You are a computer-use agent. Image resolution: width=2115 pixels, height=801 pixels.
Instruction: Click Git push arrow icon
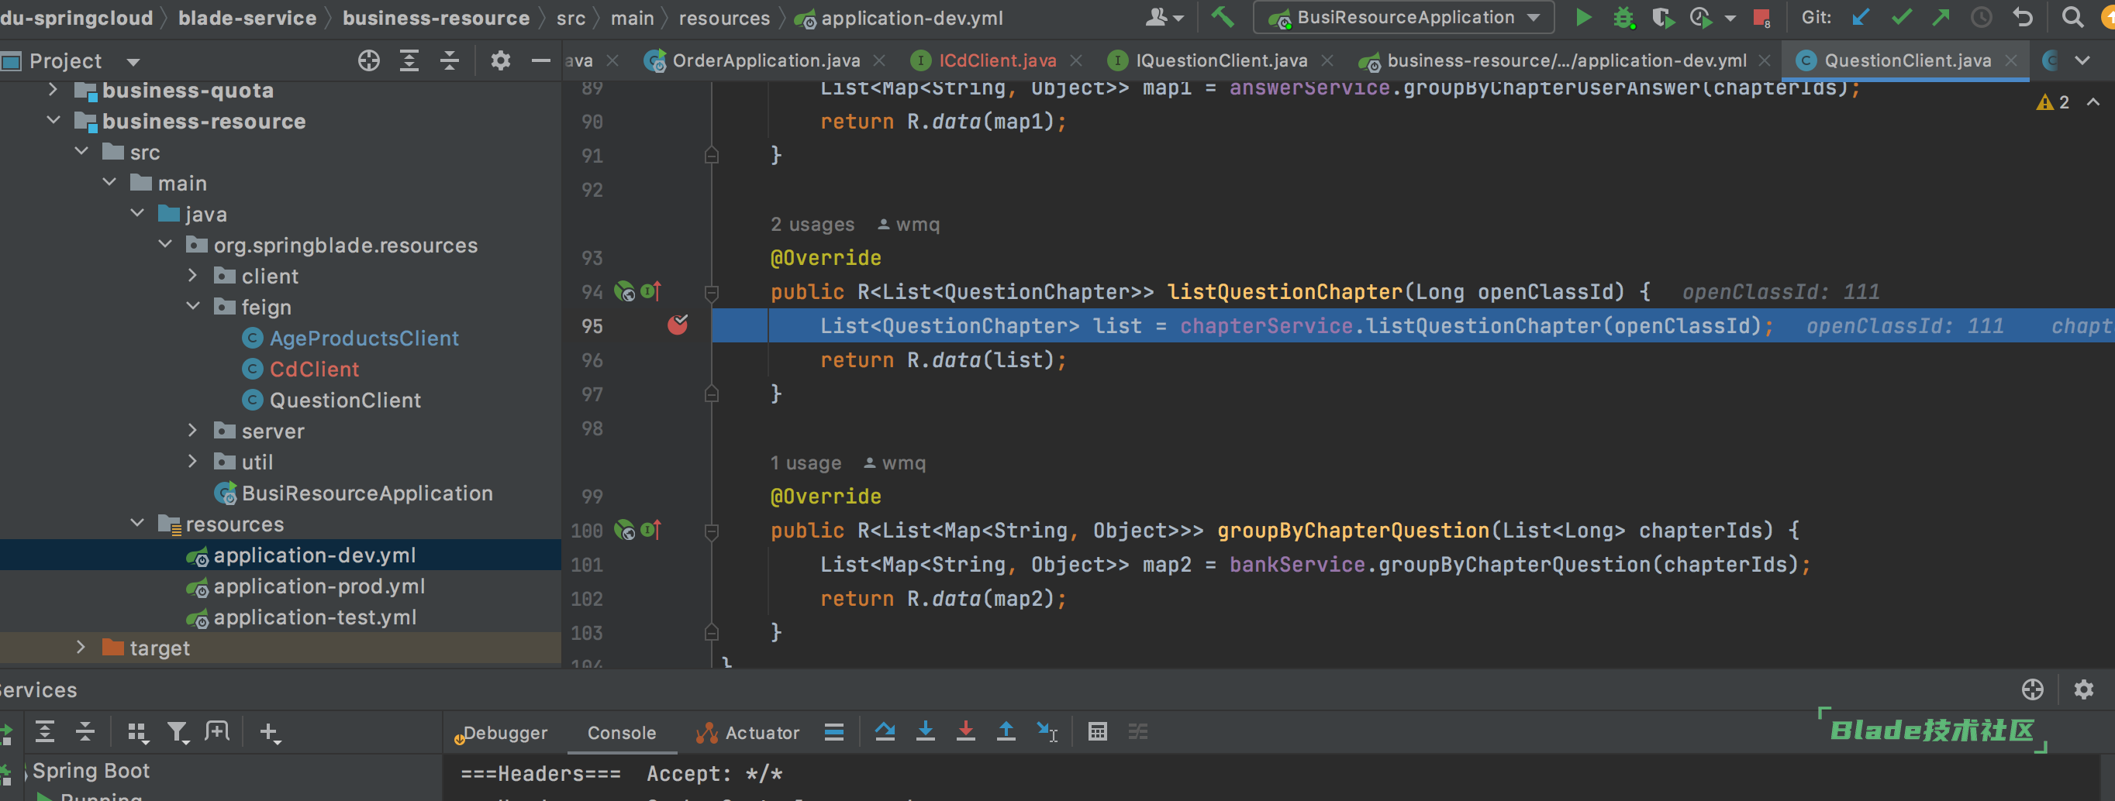click(x=1941, y=17)
